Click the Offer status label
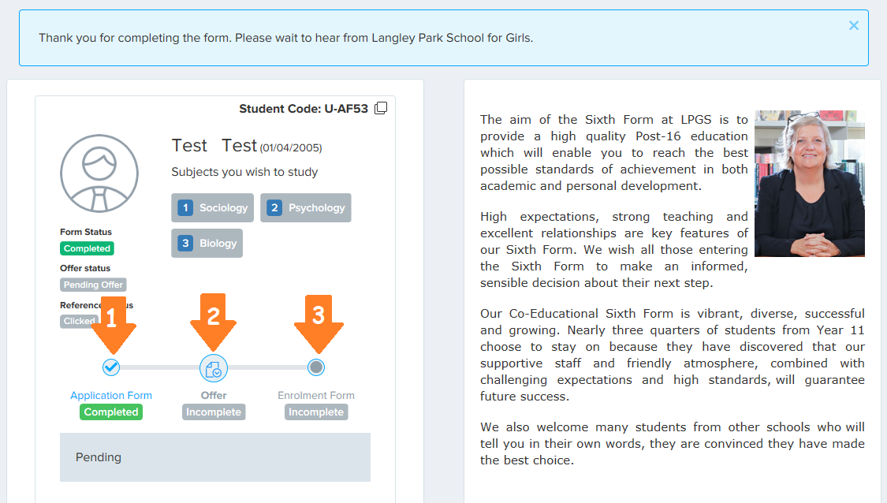887x503 pixels. 85,268
